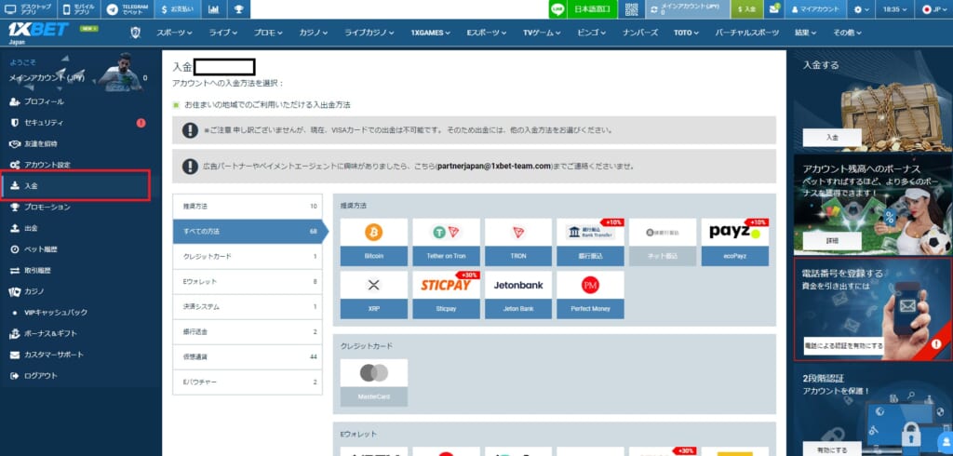Expand the プロモ menu
The image size is (953, 456).
[268, 33]
